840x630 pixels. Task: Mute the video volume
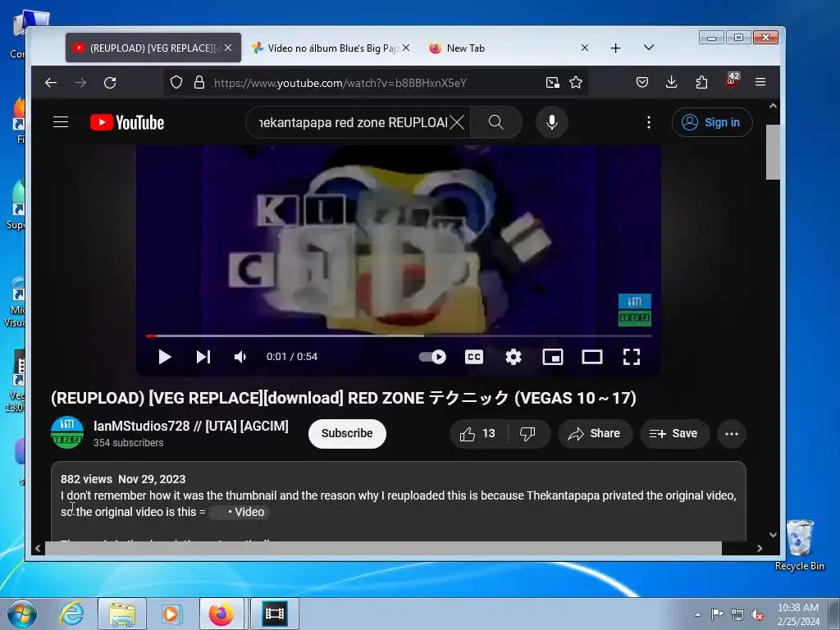click(x=240, y=357)
